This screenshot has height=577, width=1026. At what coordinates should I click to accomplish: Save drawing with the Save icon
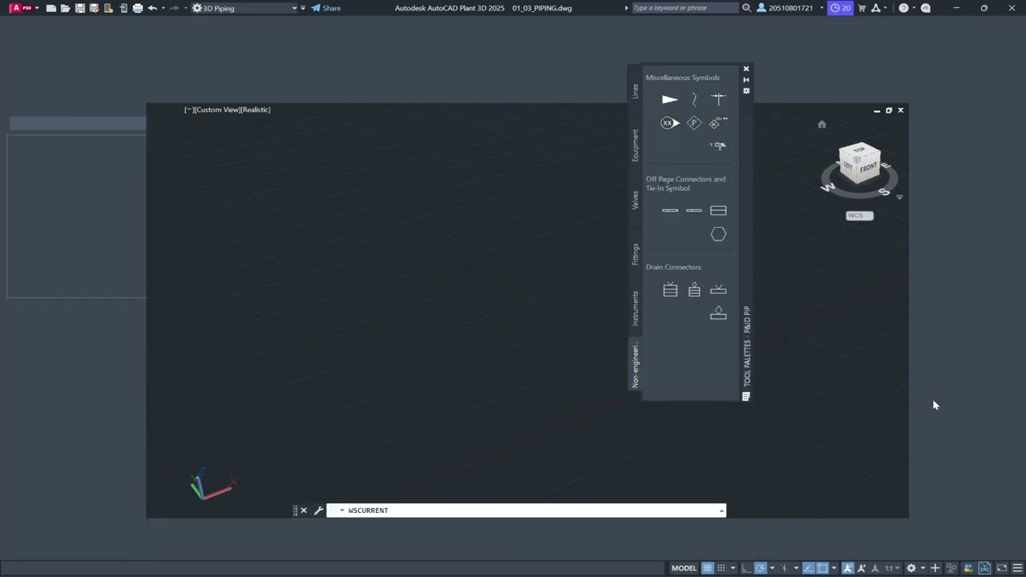click(x=80, y=8)
